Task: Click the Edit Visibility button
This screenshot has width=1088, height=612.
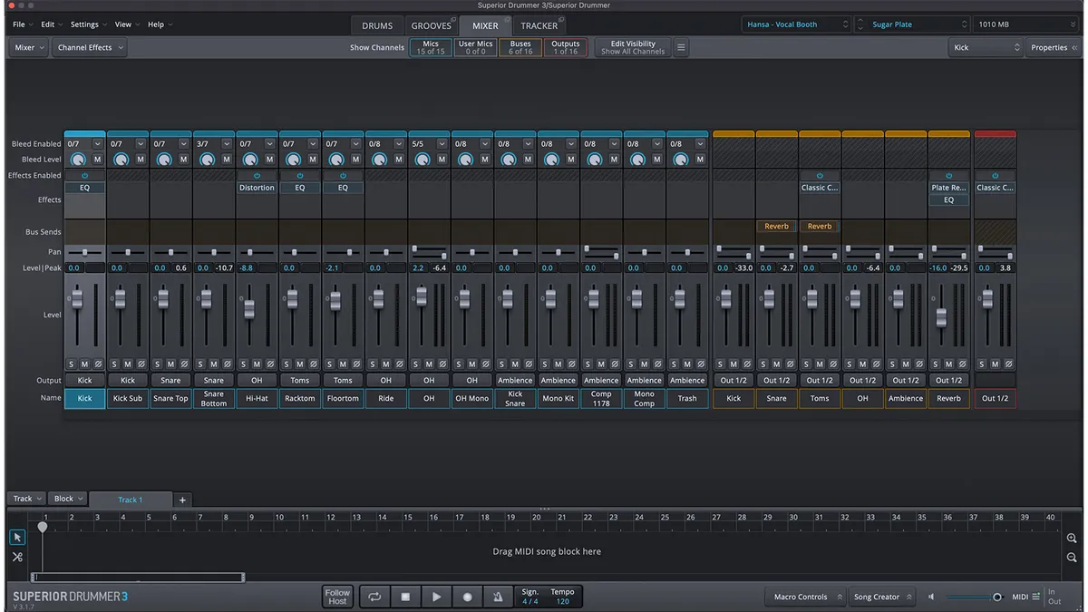Action: [633, 47]
